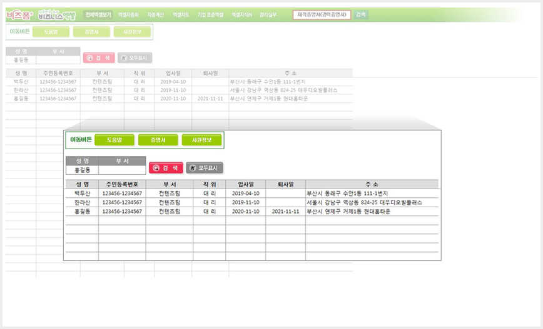Click 도움말 button in the enlarged panel
Viewport: 543px width, 329px height.
pos(114,140)
